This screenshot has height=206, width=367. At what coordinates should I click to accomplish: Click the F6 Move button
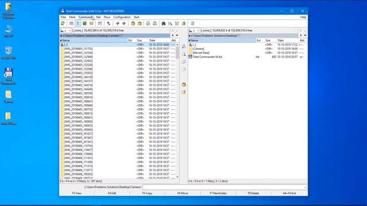click(182, 193)
